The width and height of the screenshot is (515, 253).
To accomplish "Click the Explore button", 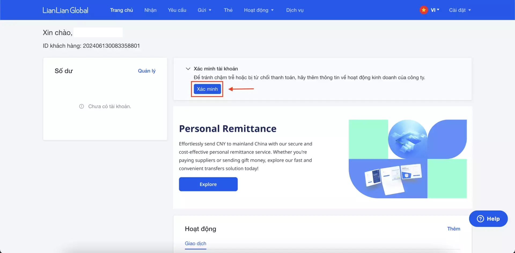I will (208, 184).
